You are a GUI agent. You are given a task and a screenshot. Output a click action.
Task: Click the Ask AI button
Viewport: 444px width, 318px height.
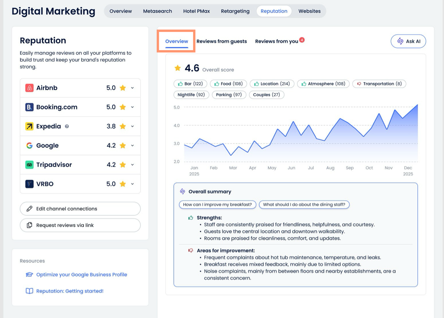point(408,41)
